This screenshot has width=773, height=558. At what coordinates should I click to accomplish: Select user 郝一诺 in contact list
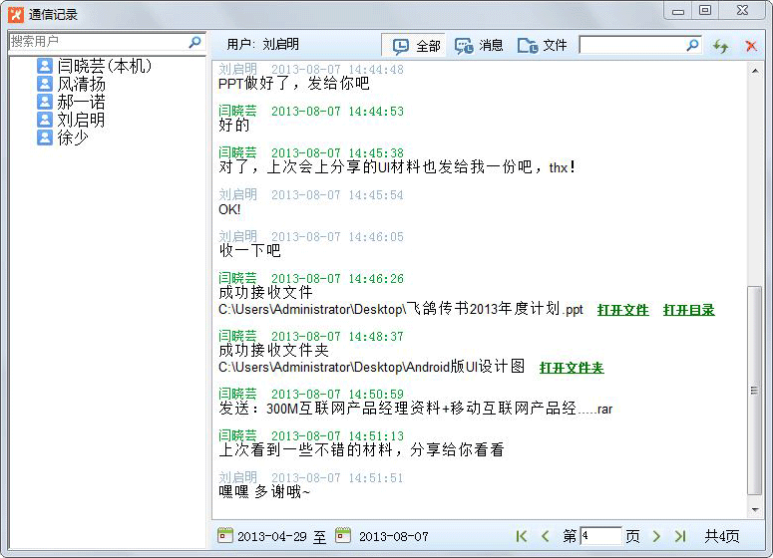[x=72, y=102]
